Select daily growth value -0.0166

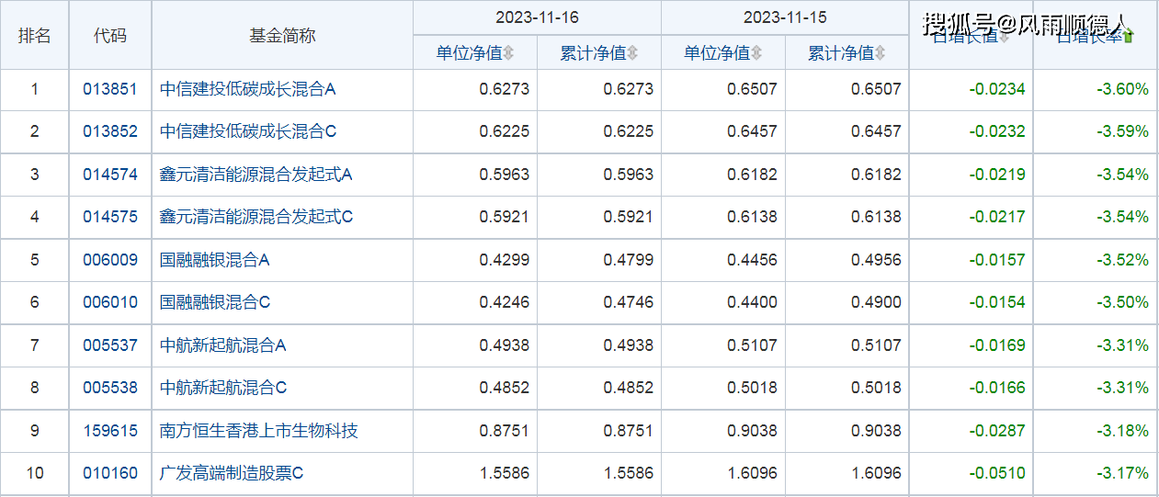click(997, 388)
